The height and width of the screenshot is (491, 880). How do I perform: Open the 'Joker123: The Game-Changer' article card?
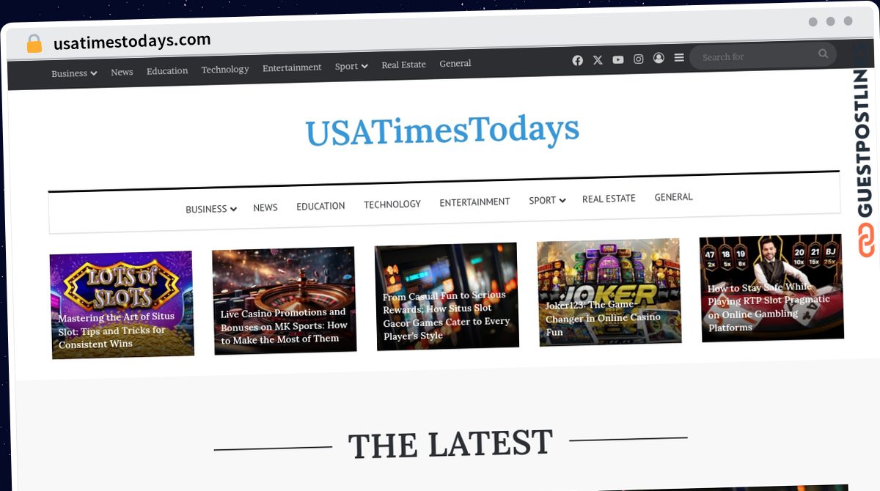click(609, 292)
